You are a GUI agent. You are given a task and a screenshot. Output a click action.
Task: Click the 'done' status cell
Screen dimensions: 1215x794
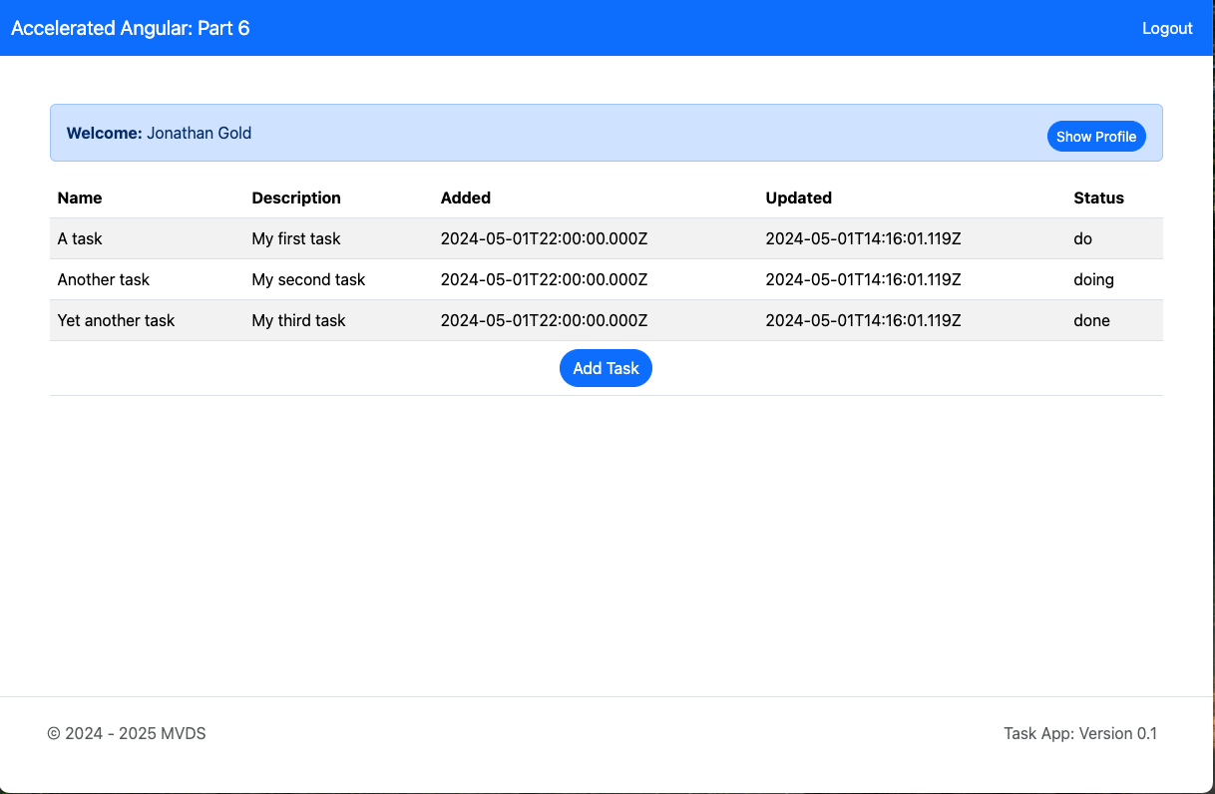click(x=1092, y=320)
